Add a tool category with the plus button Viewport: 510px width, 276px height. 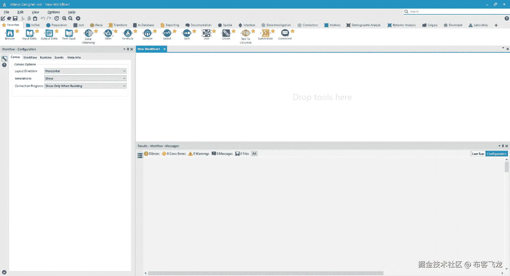(x=496, y=25)
